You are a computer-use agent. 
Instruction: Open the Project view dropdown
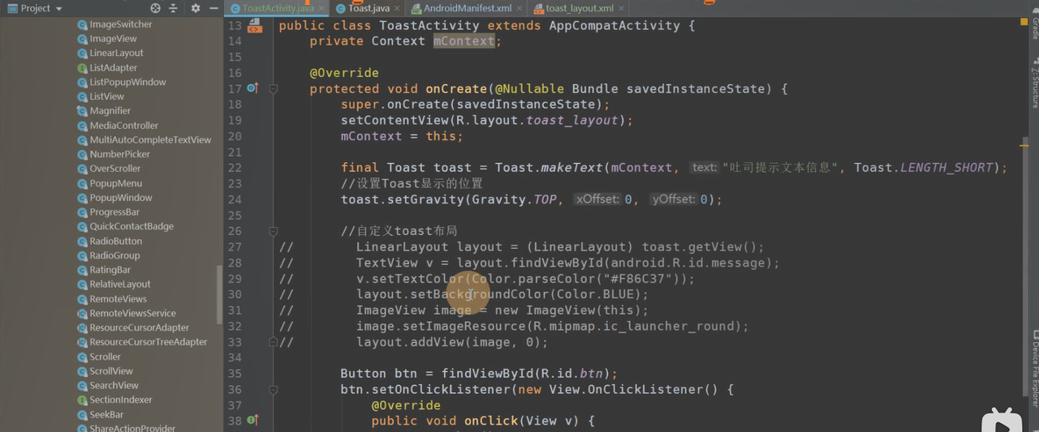[x=35, y=8]
